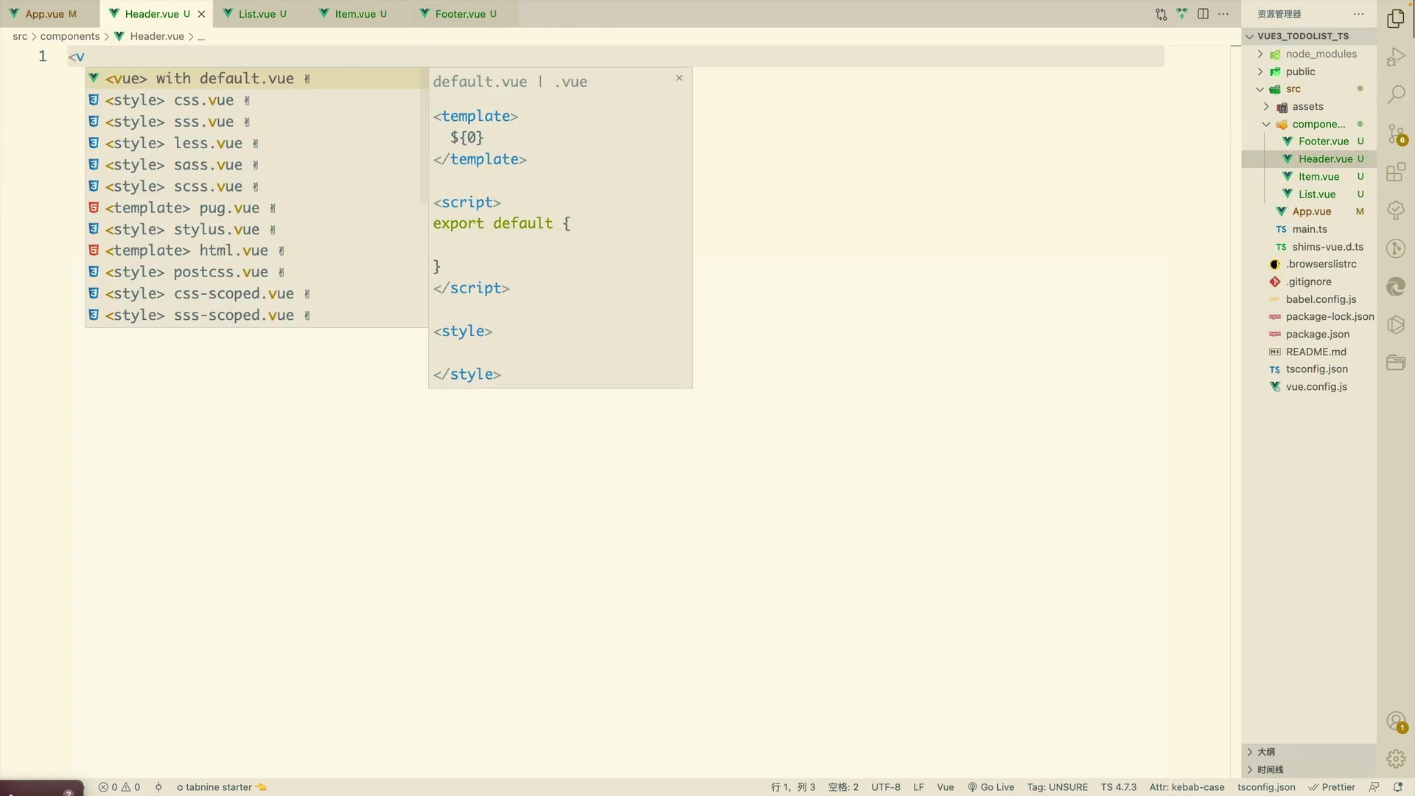The width and height of the screenshot is (1415, 796).
Task: Expand the node_modules folder
Action: (1321, 54)
